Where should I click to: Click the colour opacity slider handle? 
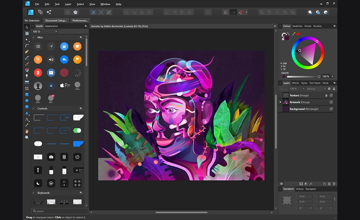pos(318,76)
